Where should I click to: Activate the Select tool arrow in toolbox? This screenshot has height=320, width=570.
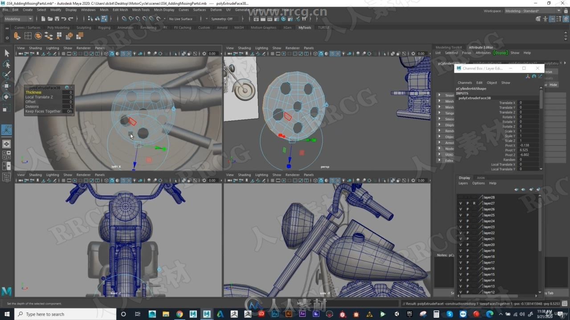click(x=7, y=53)
